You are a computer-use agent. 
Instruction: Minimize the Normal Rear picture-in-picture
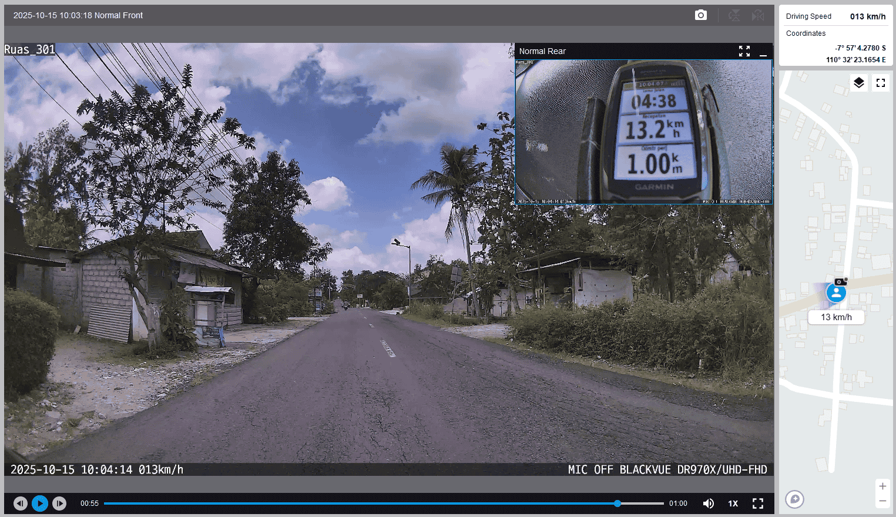coord(763,52)
